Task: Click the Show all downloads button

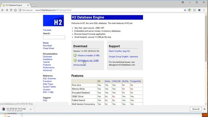Action: coord(196,109)
